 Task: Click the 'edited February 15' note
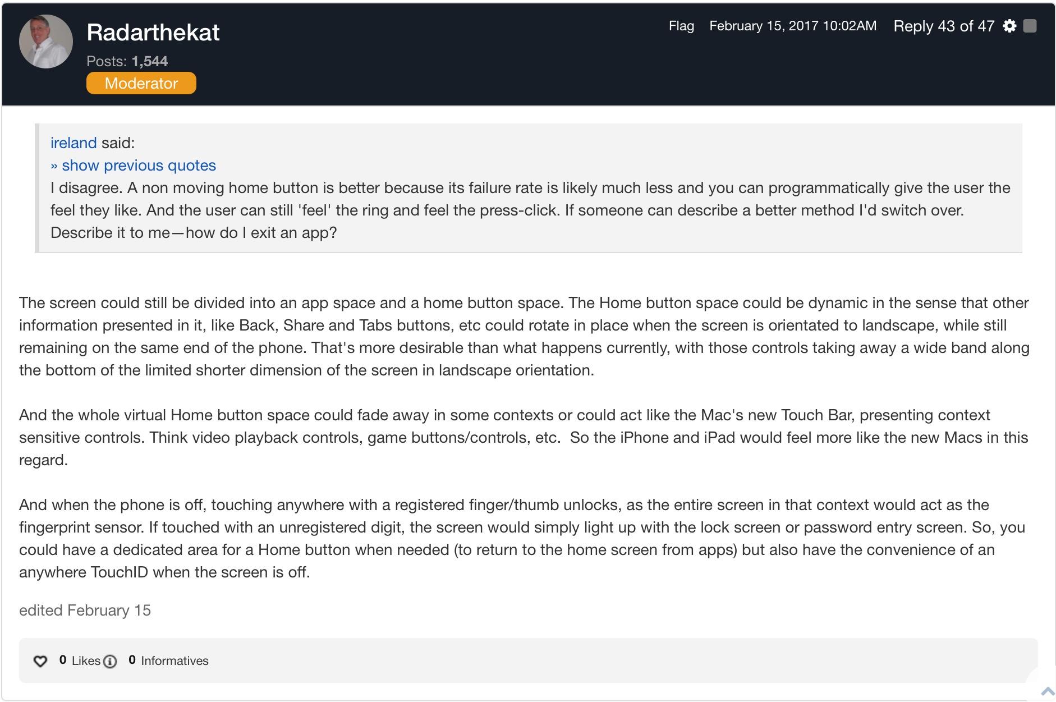pos(85,611)
